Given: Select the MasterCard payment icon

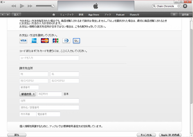Looking at the screenshot, I should pos(45,41).
